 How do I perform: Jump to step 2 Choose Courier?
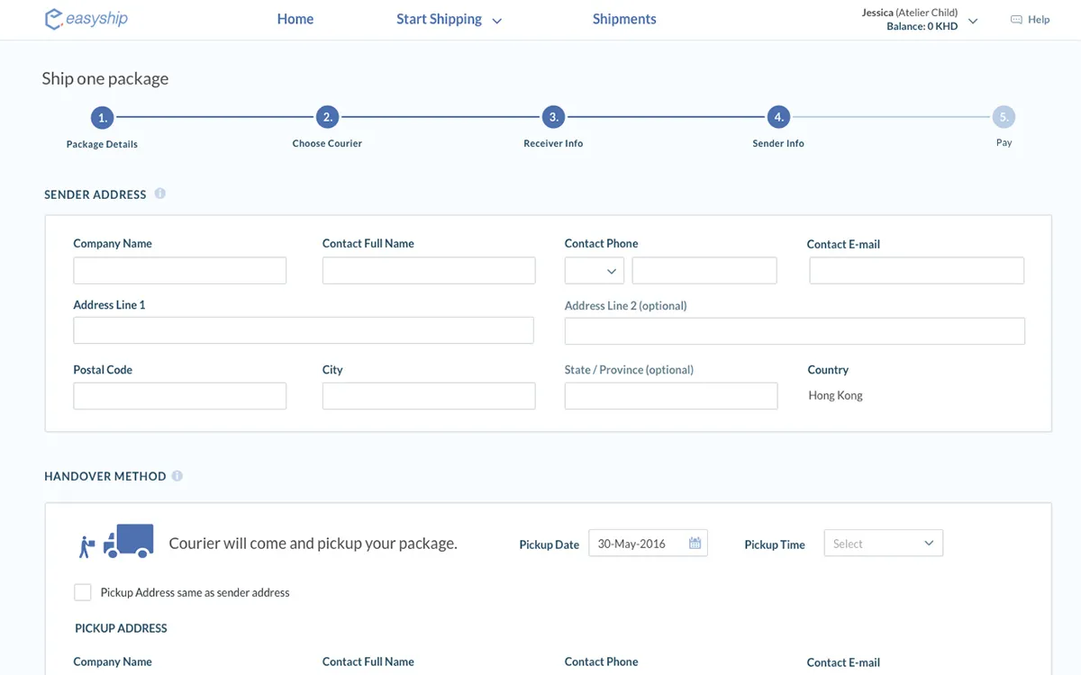(328, 117)
